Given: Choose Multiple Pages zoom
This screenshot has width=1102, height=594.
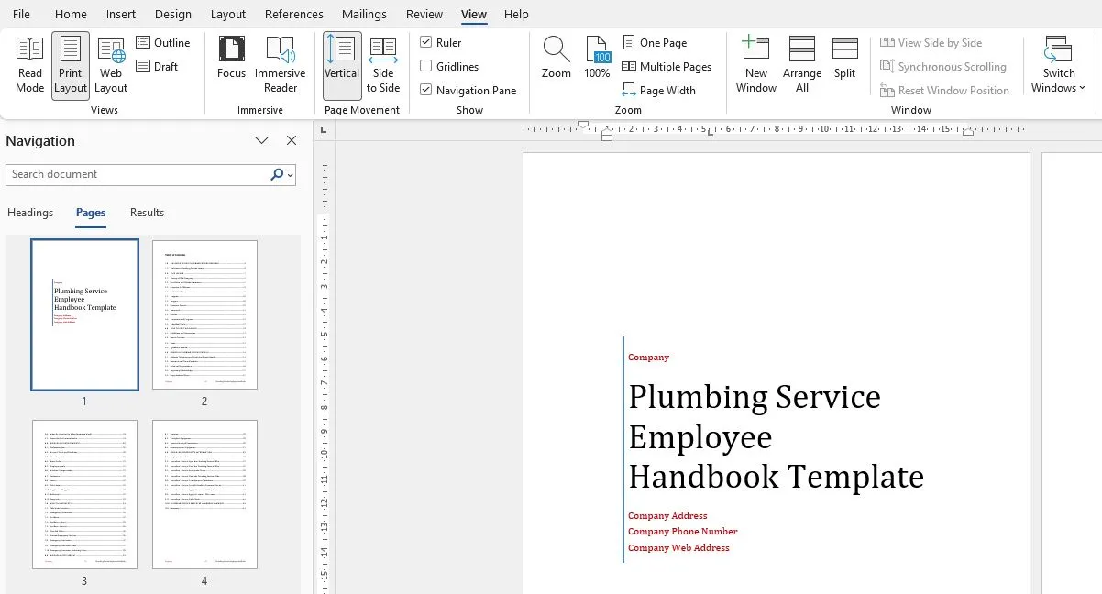Looking at the screenshot, I should coord(667,67).
